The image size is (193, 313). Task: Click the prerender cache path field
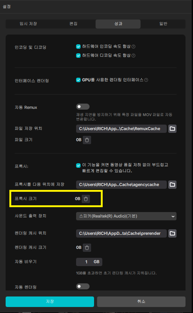121,233
